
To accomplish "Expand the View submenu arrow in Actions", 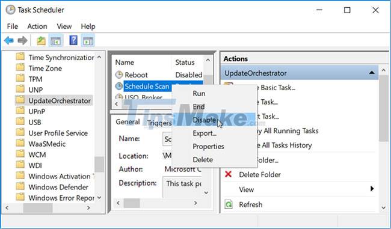I will coord(372,189).
